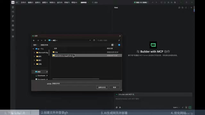Click the # hash icon in chat input
The image size is (205, 115).
click(120, 107)
